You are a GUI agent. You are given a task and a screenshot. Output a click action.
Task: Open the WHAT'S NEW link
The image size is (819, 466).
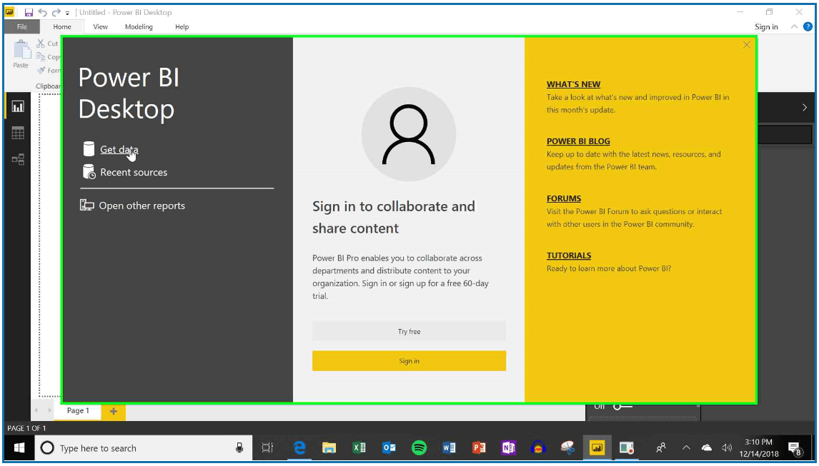[573, 84]
